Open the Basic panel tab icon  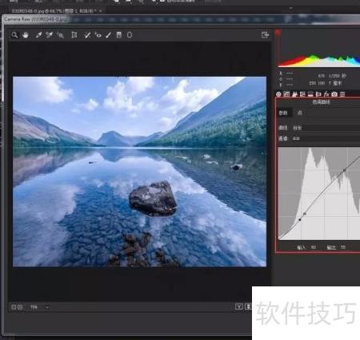point(278,94)
